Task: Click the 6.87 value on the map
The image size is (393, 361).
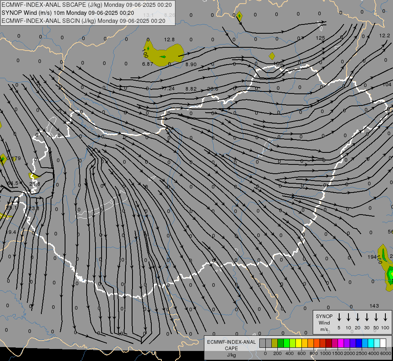Action: [147, 64]
